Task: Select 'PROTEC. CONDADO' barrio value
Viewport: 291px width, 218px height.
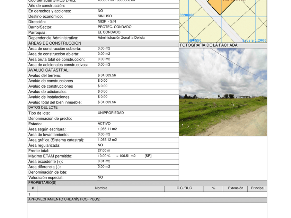Action: point(115,27)
